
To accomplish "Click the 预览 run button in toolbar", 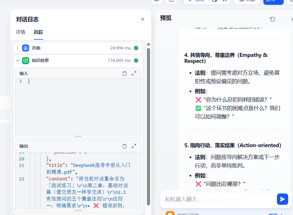I will click(197, 1).
